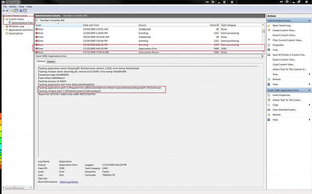Open the lower Help submenu arrow

(310, 120)
